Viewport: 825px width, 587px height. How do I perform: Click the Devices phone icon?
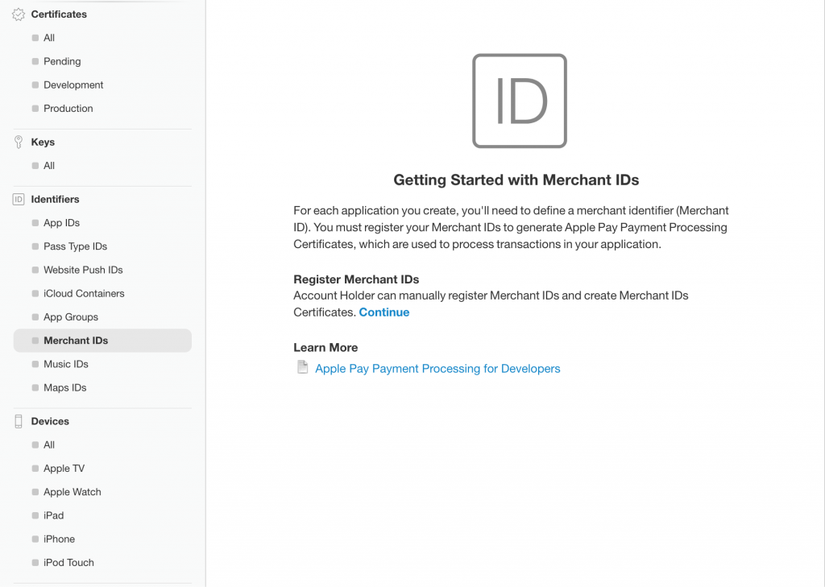pyautogui.click(x=19, y=421)
